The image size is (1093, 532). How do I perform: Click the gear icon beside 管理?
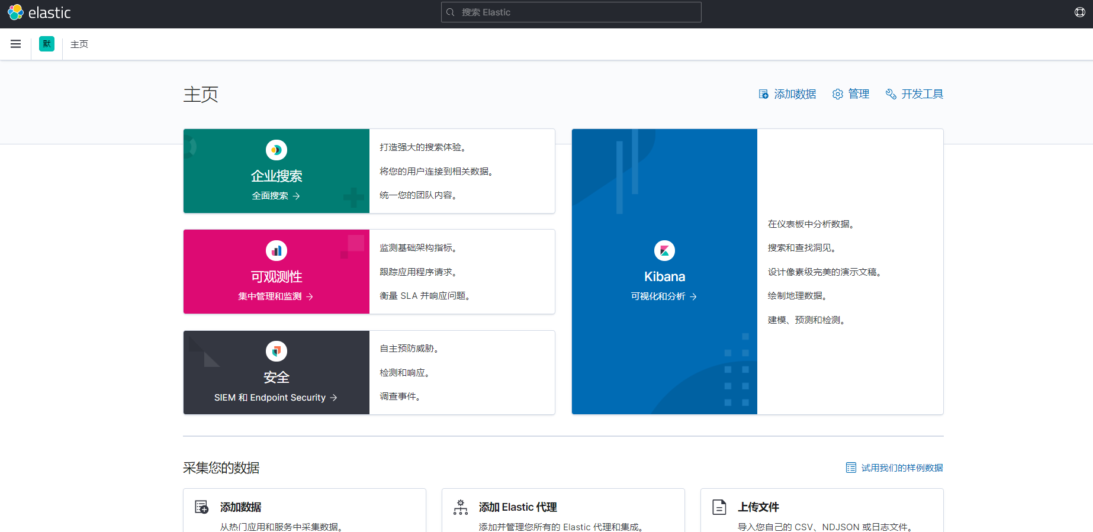click(x=838, y=94)
